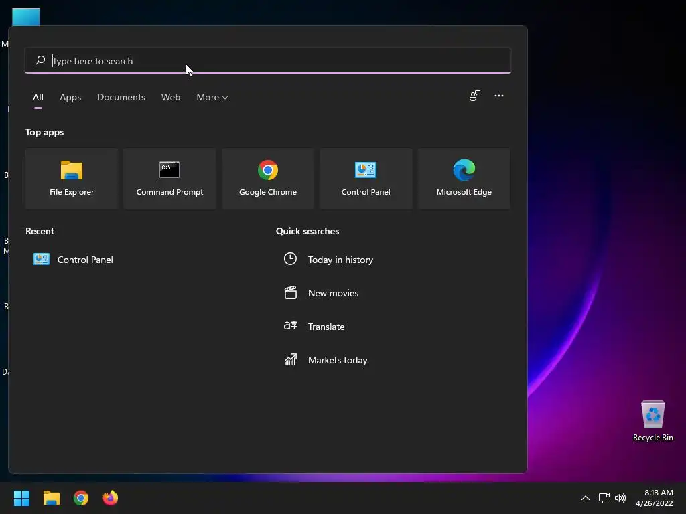Open the Recycle Bin desktop icon
Screen dimensions: 686x514
pyautogui.click(x=653, y=420)
